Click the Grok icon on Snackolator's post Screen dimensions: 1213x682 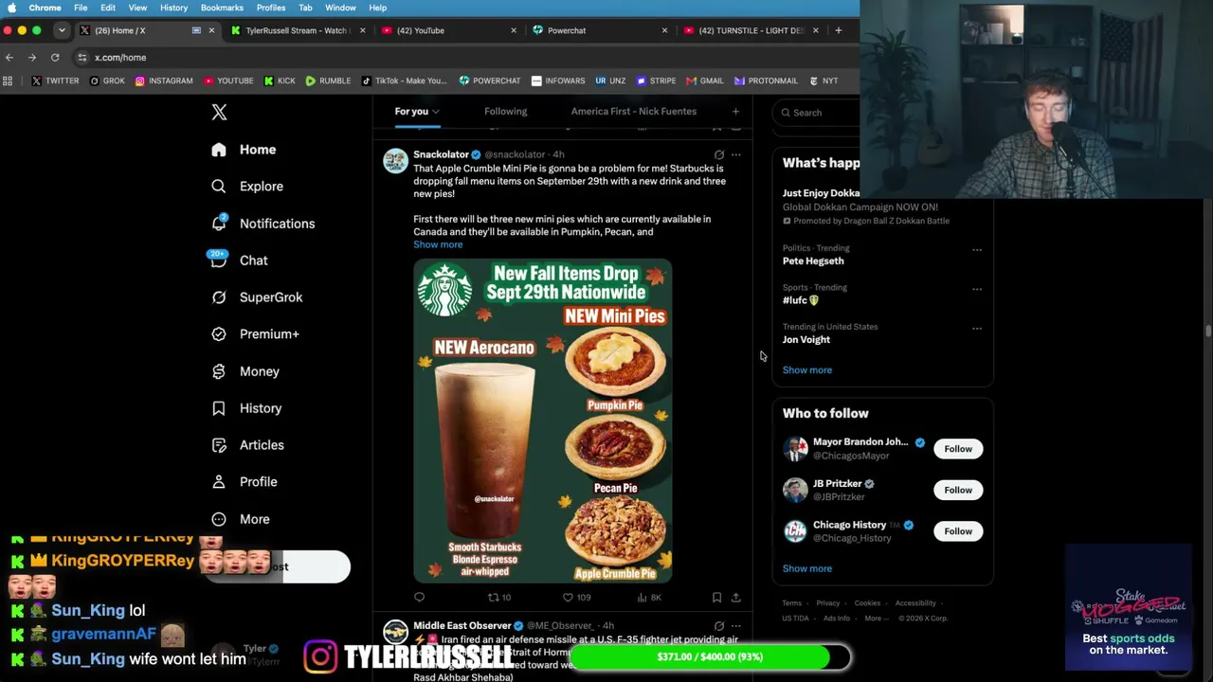pyautogui.click(x=719, y=154)
